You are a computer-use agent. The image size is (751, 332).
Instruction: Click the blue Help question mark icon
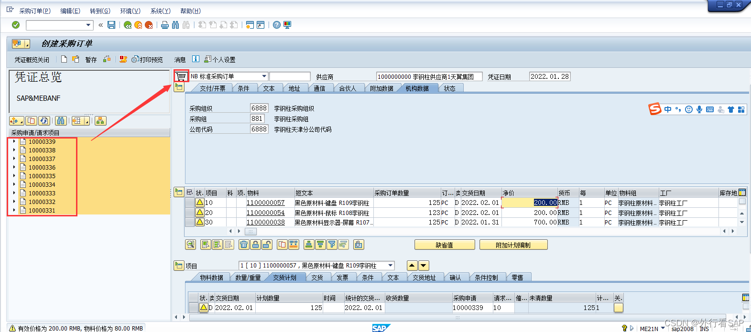tap(277, 25)
